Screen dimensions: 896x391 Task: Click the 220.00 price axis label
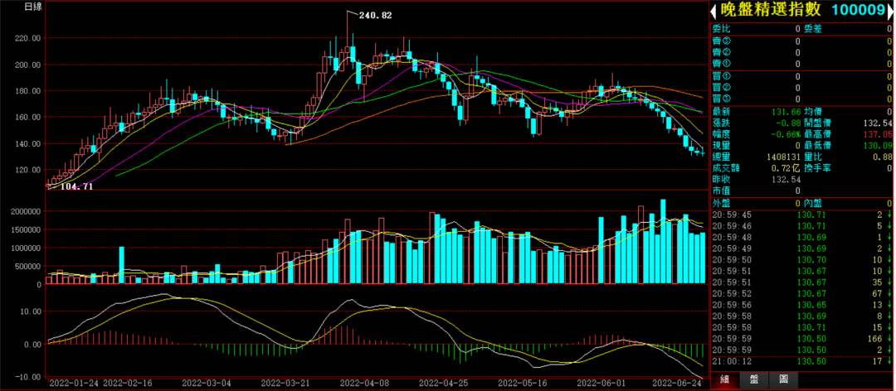[x=29, y=38]
